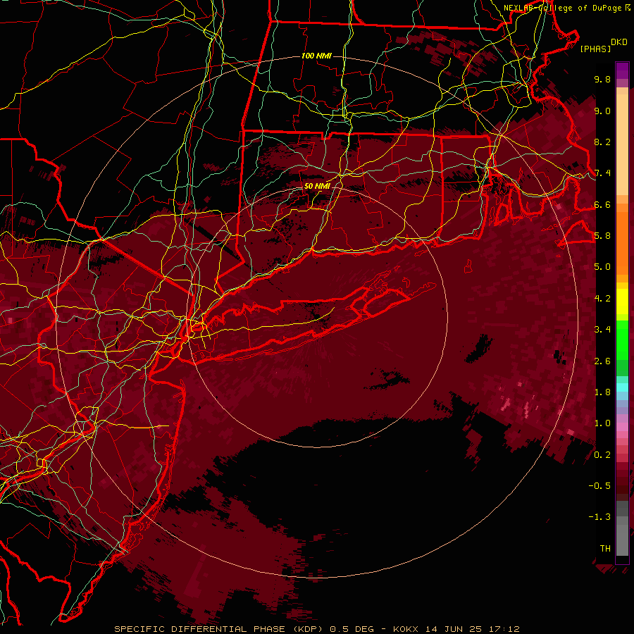This screenshot has height=634, width=634.
Task: Click the "100 NMI" range ring label
Action: point(316,56)
